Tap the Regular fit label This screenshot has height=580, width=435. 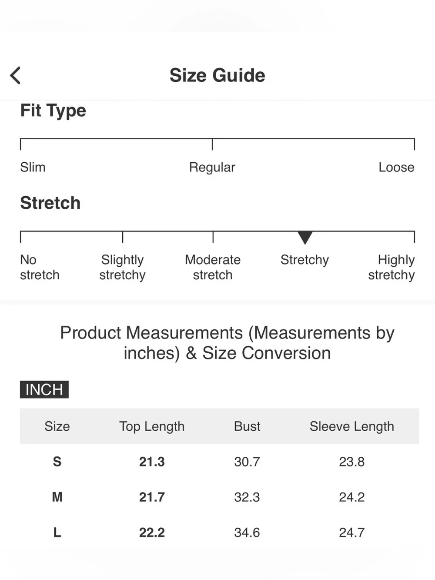(212, 168)
